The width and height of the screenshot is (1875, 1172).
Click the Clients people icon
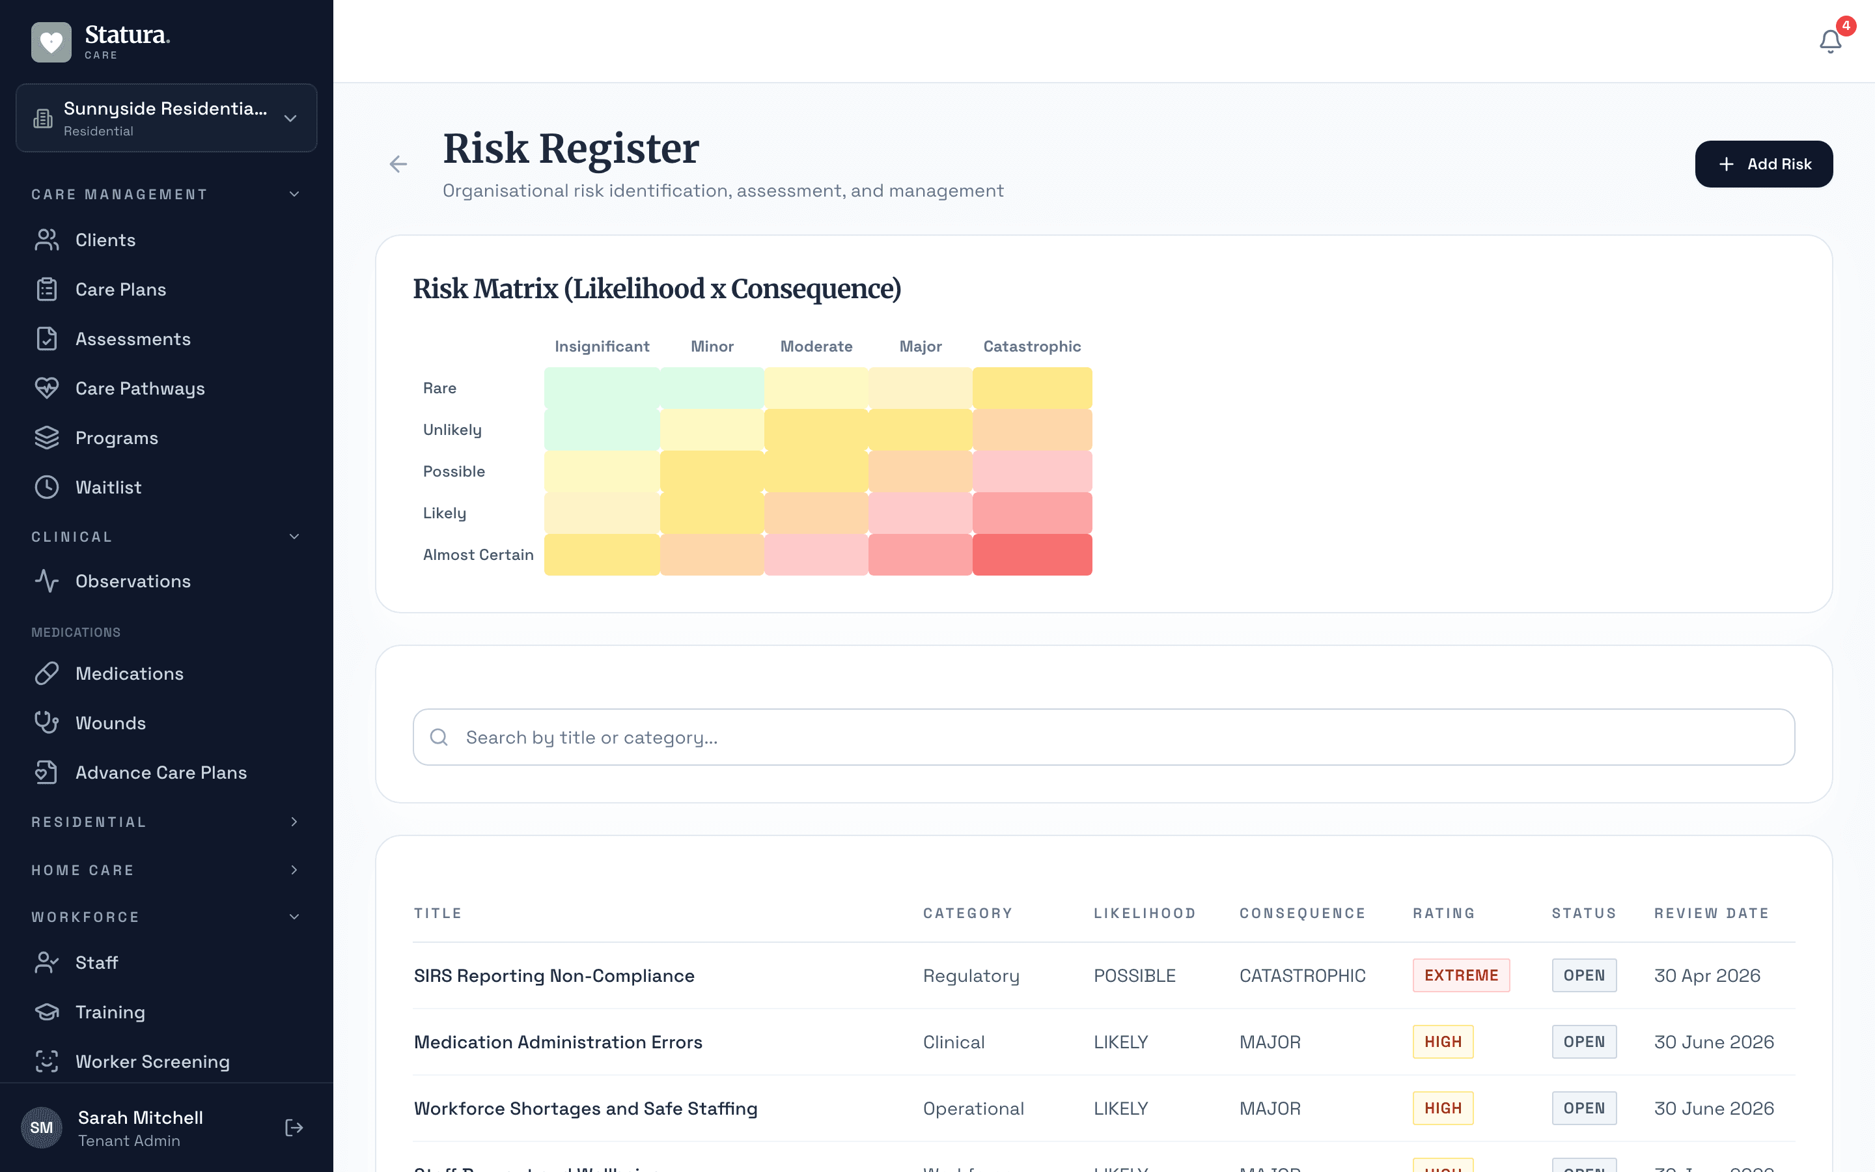click(x=46, y=240)
